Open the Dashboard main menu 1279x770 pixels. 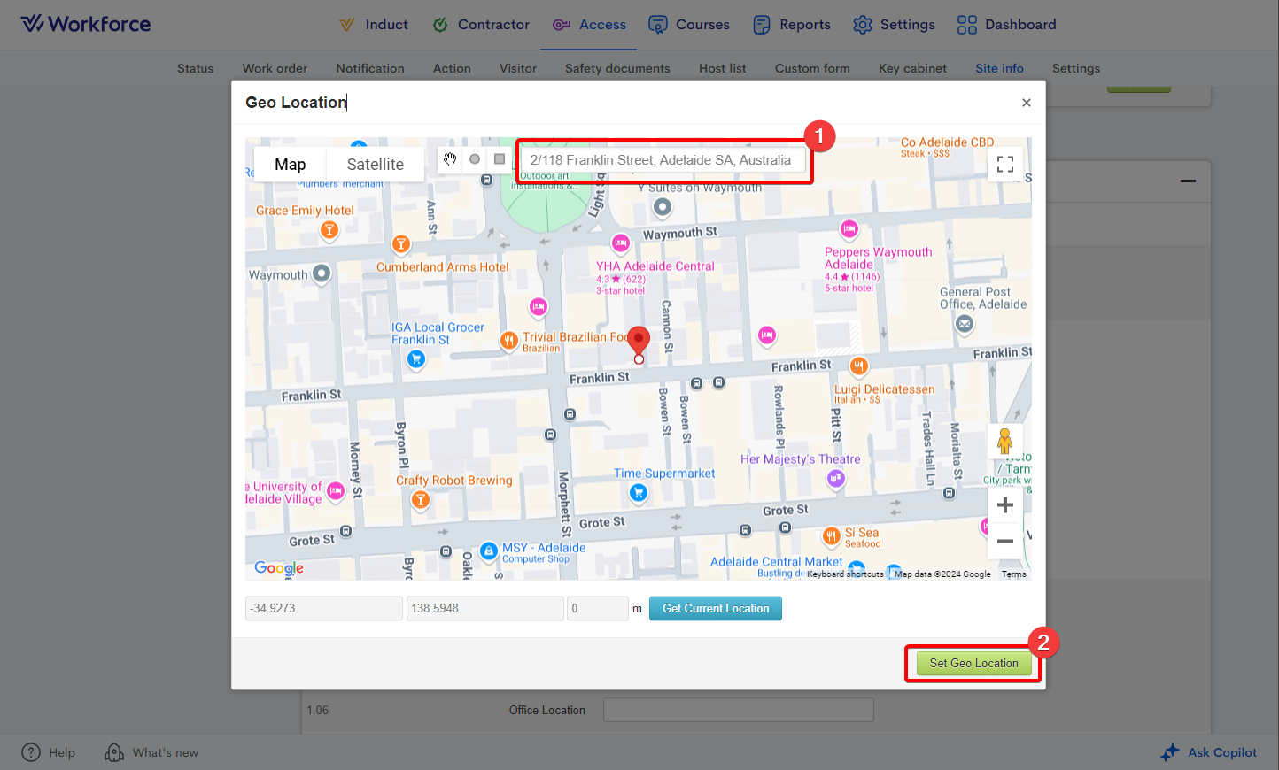point(1007,25)
